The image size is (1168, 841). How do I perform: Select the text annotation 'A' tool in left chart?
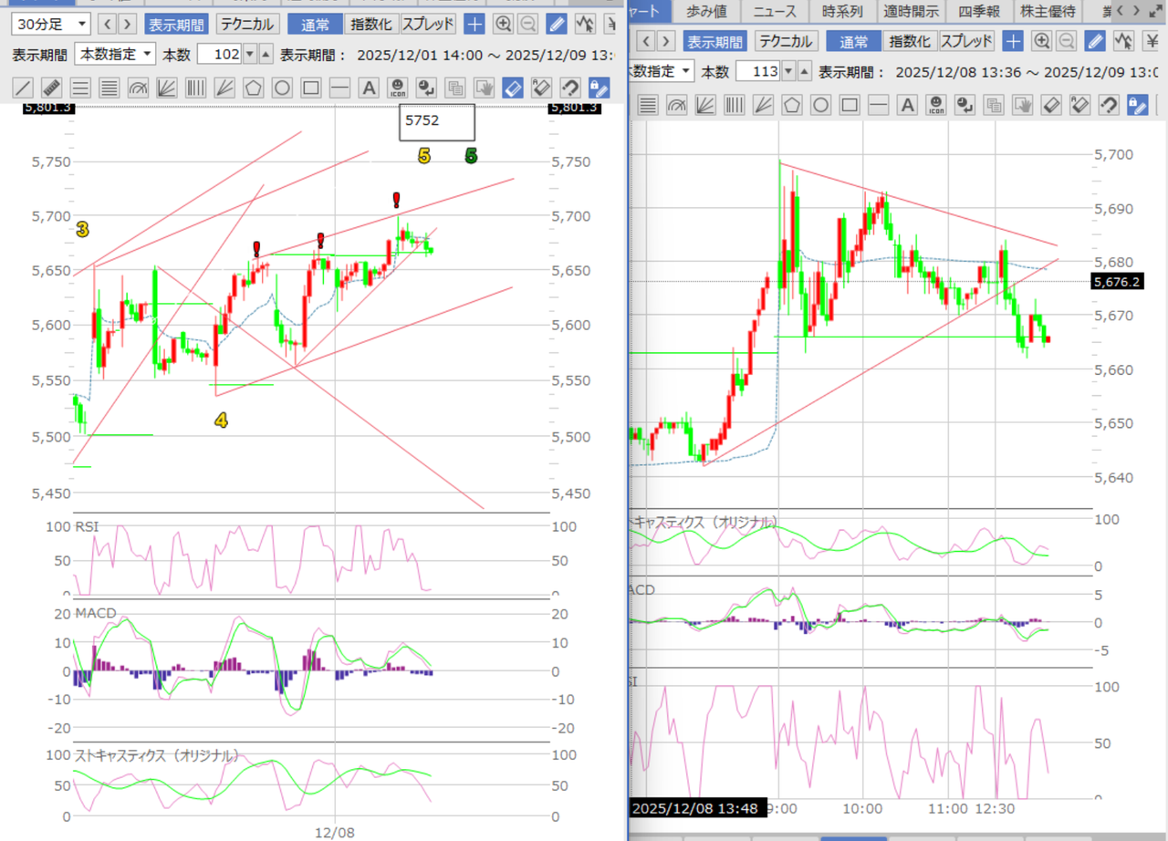coord(369,88)
